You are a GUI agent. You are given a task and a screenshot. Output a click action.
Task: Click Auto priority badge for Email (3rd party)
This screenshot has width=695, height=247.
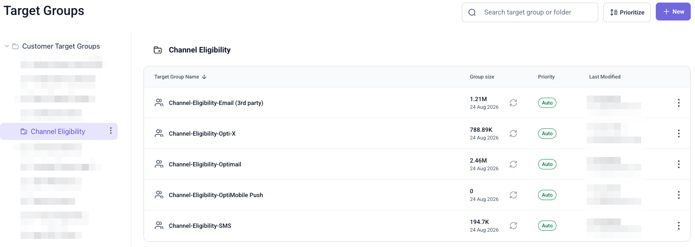pos(547,103)
